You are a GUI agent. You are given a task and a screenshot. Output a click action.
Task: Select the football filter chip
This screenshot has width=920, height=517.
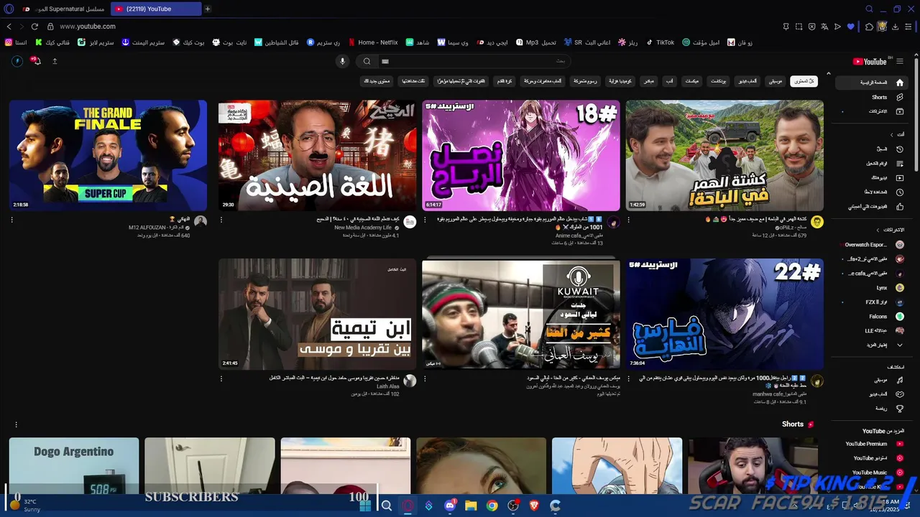(x=505, y=81)
